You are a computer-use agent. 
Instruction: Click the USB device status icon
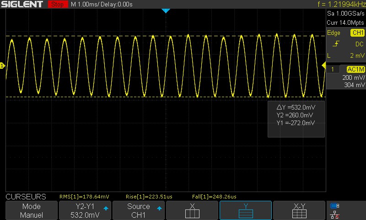[x=334, y=206]
